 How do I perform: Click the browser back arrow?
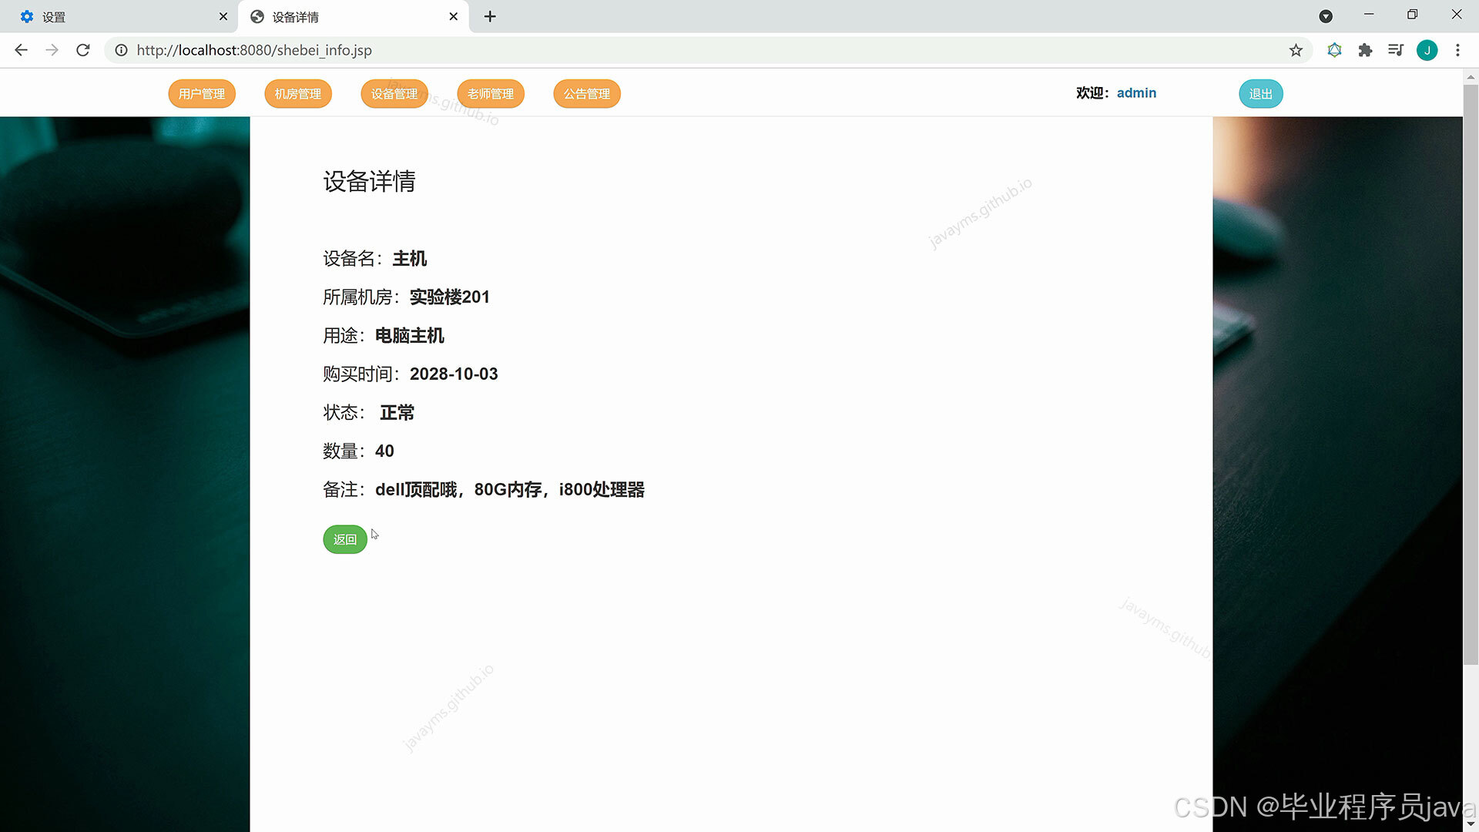(x=21, y=50)
